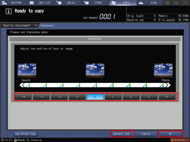
Task: Switch to the SCAN tab
Action: (150, 3)
